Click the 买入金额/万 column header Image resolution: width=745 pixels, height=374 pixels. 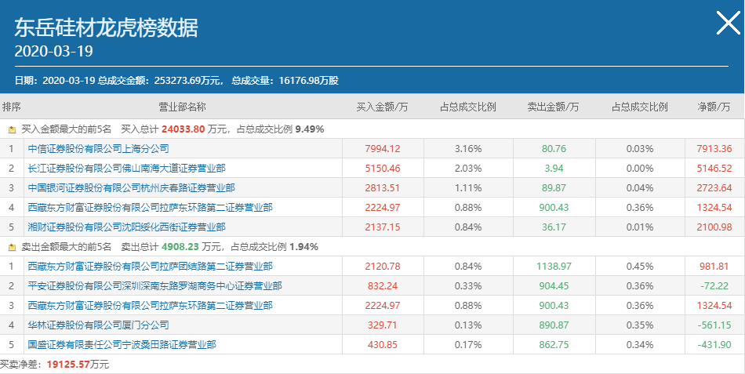383,107
